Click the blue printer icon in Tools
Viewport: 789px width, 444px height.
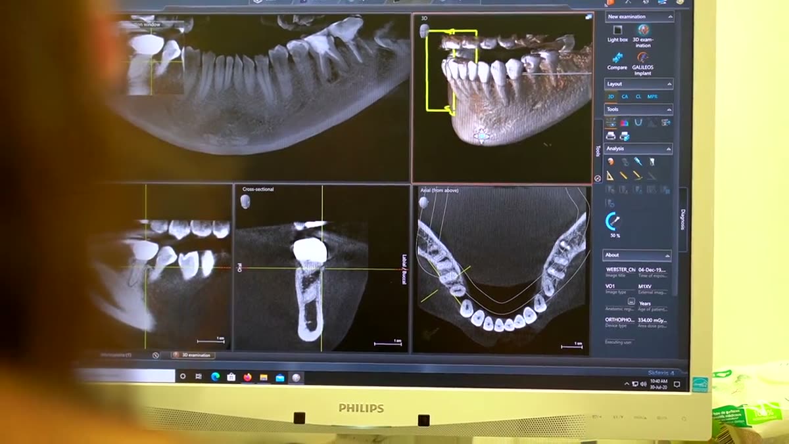point(625,136)
